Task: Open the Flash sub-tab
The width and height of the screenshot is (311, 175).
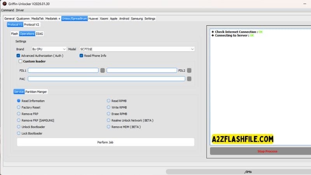Action: (x=14, y=34)
